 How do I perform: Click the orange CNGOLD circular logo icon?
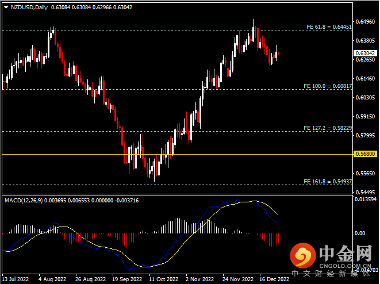[302, 254]
